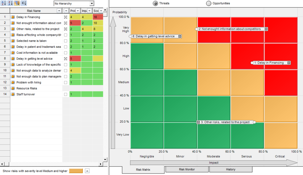
Task: Select the Z-A descending sort icon
Action: pyautogui.click(x=10, y=3)
